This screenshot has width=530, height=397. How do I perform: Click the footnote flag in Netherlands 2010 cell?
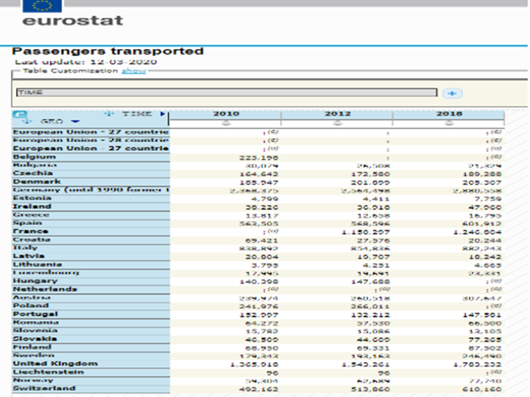(x=272, y=288)
